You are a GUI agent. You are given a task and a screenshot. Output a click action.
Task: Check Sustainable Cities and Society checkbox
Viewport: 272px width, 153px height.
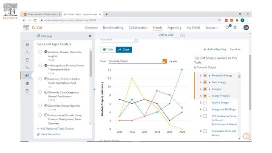tap(205, 131)
